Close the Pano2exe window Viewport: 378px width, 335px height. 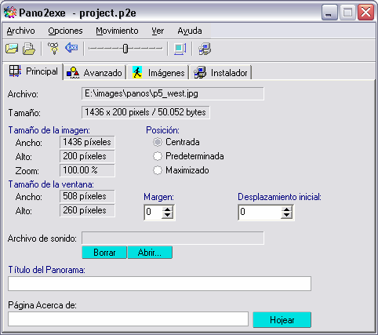[x=365, y=13]
